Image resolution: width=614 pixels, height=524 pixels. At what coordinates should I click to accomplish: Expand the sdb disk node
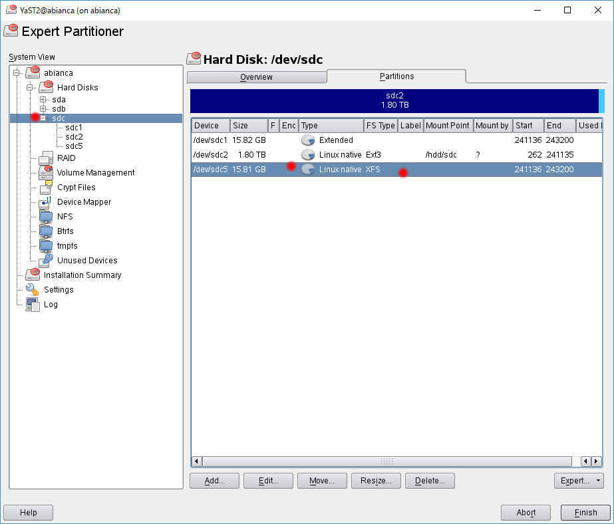point(43,109)
